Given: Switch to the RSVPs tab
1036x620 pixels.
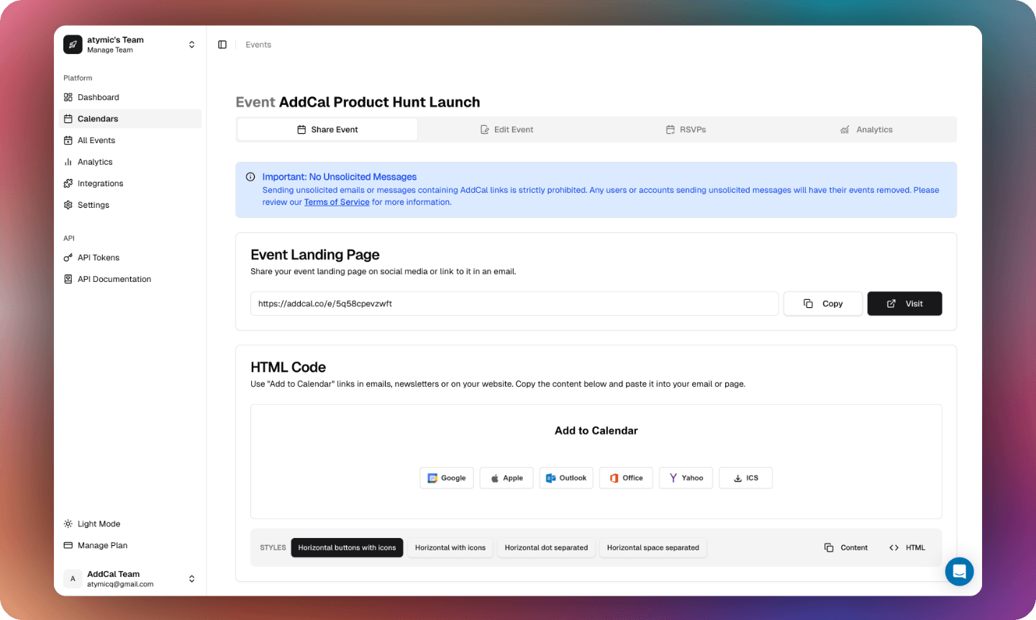Looking at the screenshot, I should click(x=686, y=129).
